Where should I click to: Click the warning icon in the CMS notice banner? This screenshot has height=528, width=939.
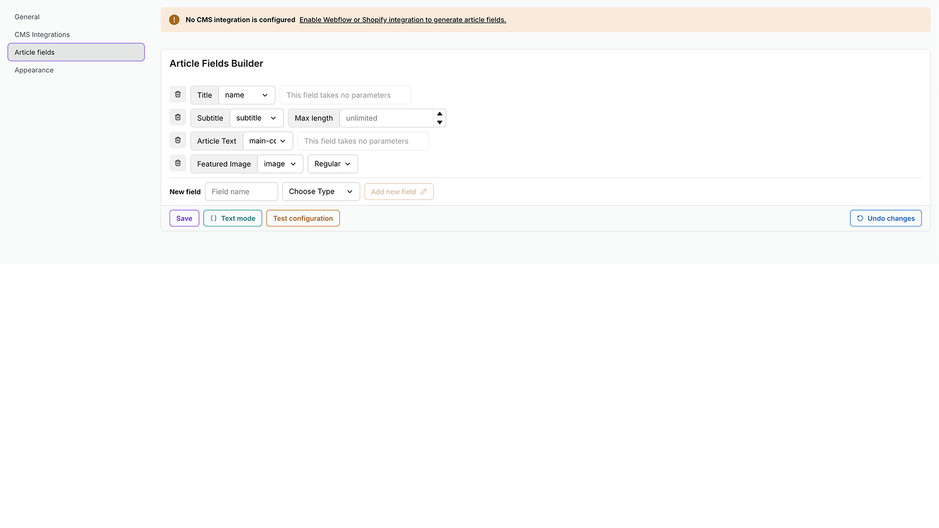pyautogui.click(x=174, y=19)
